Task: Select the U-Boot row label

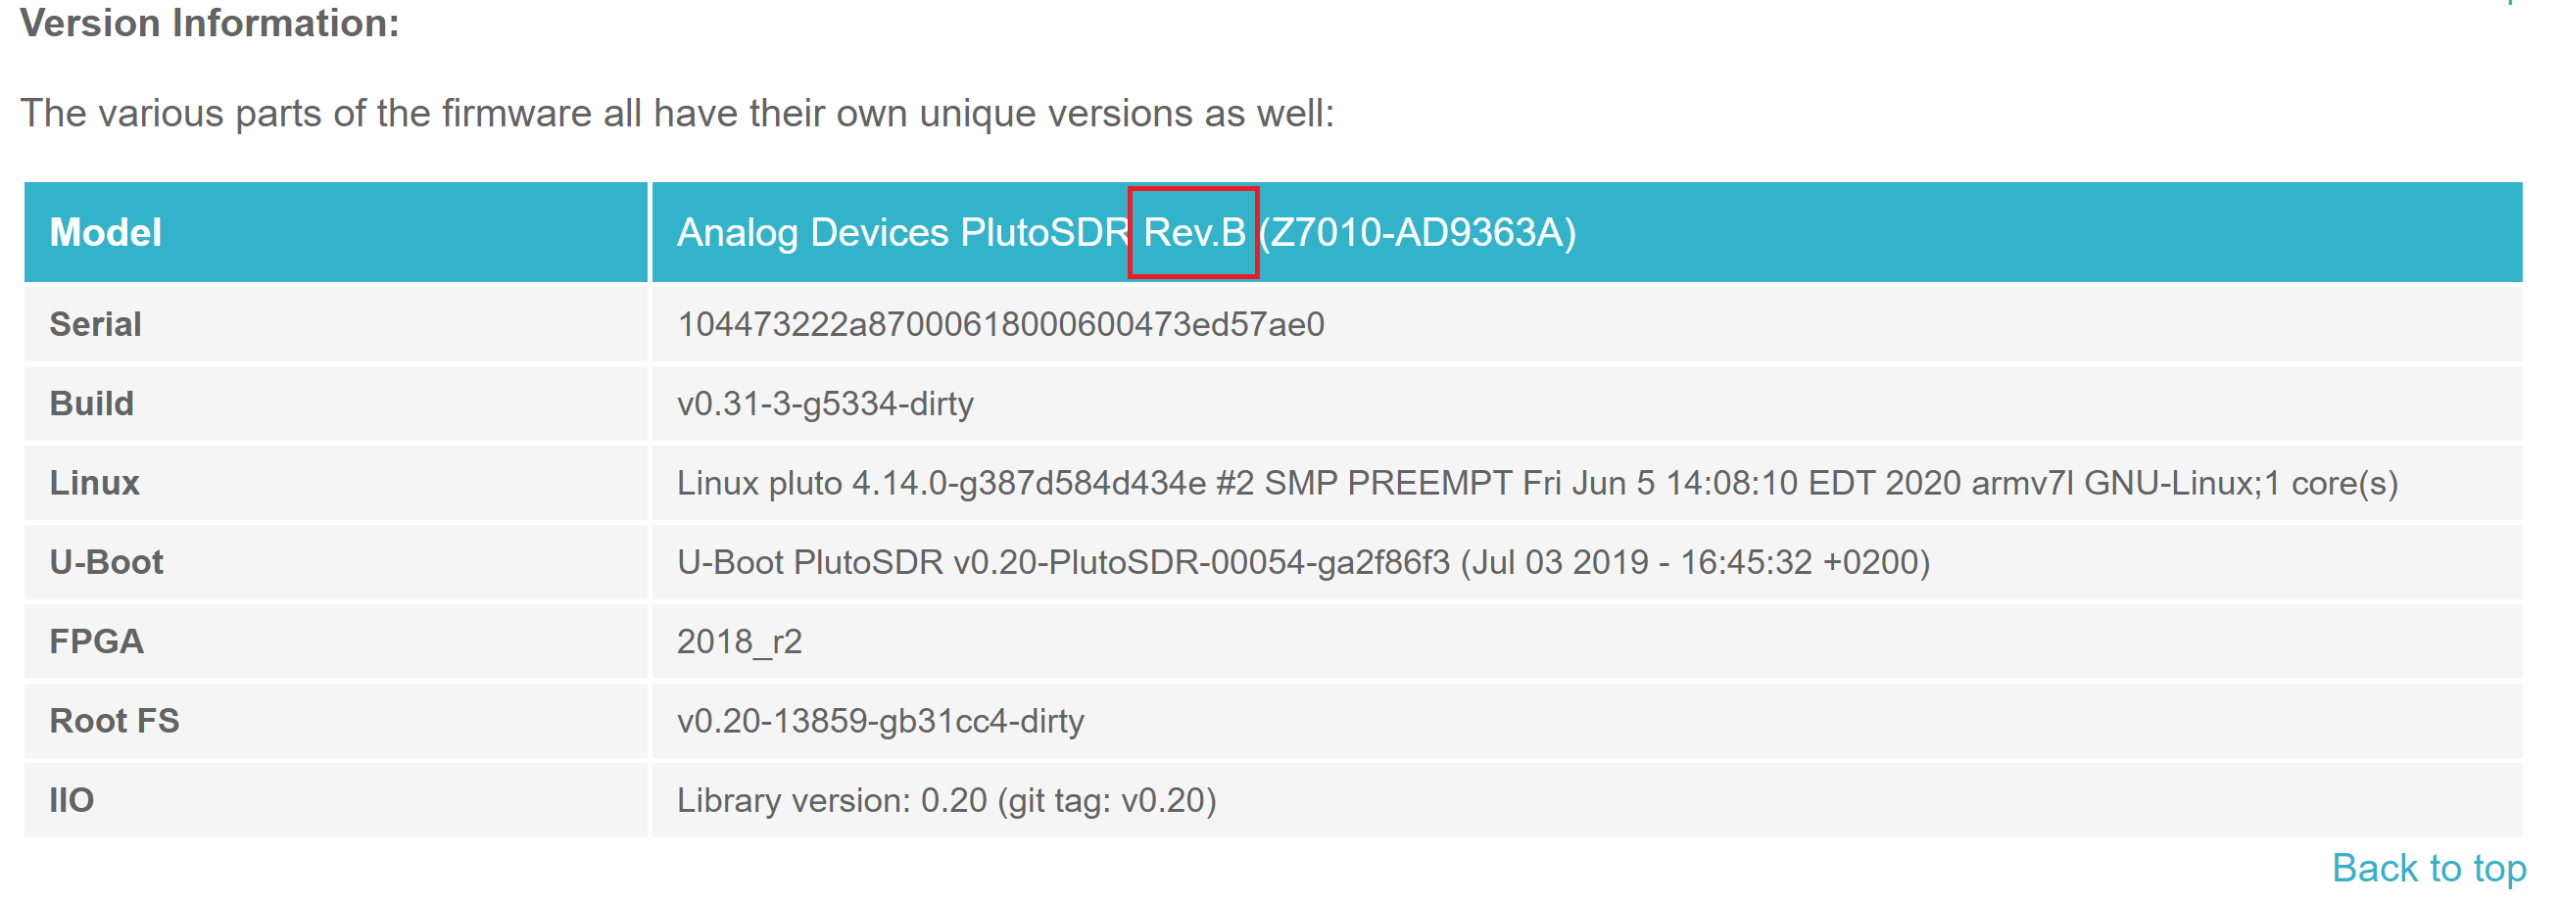Action: click(x=106, y=562)
